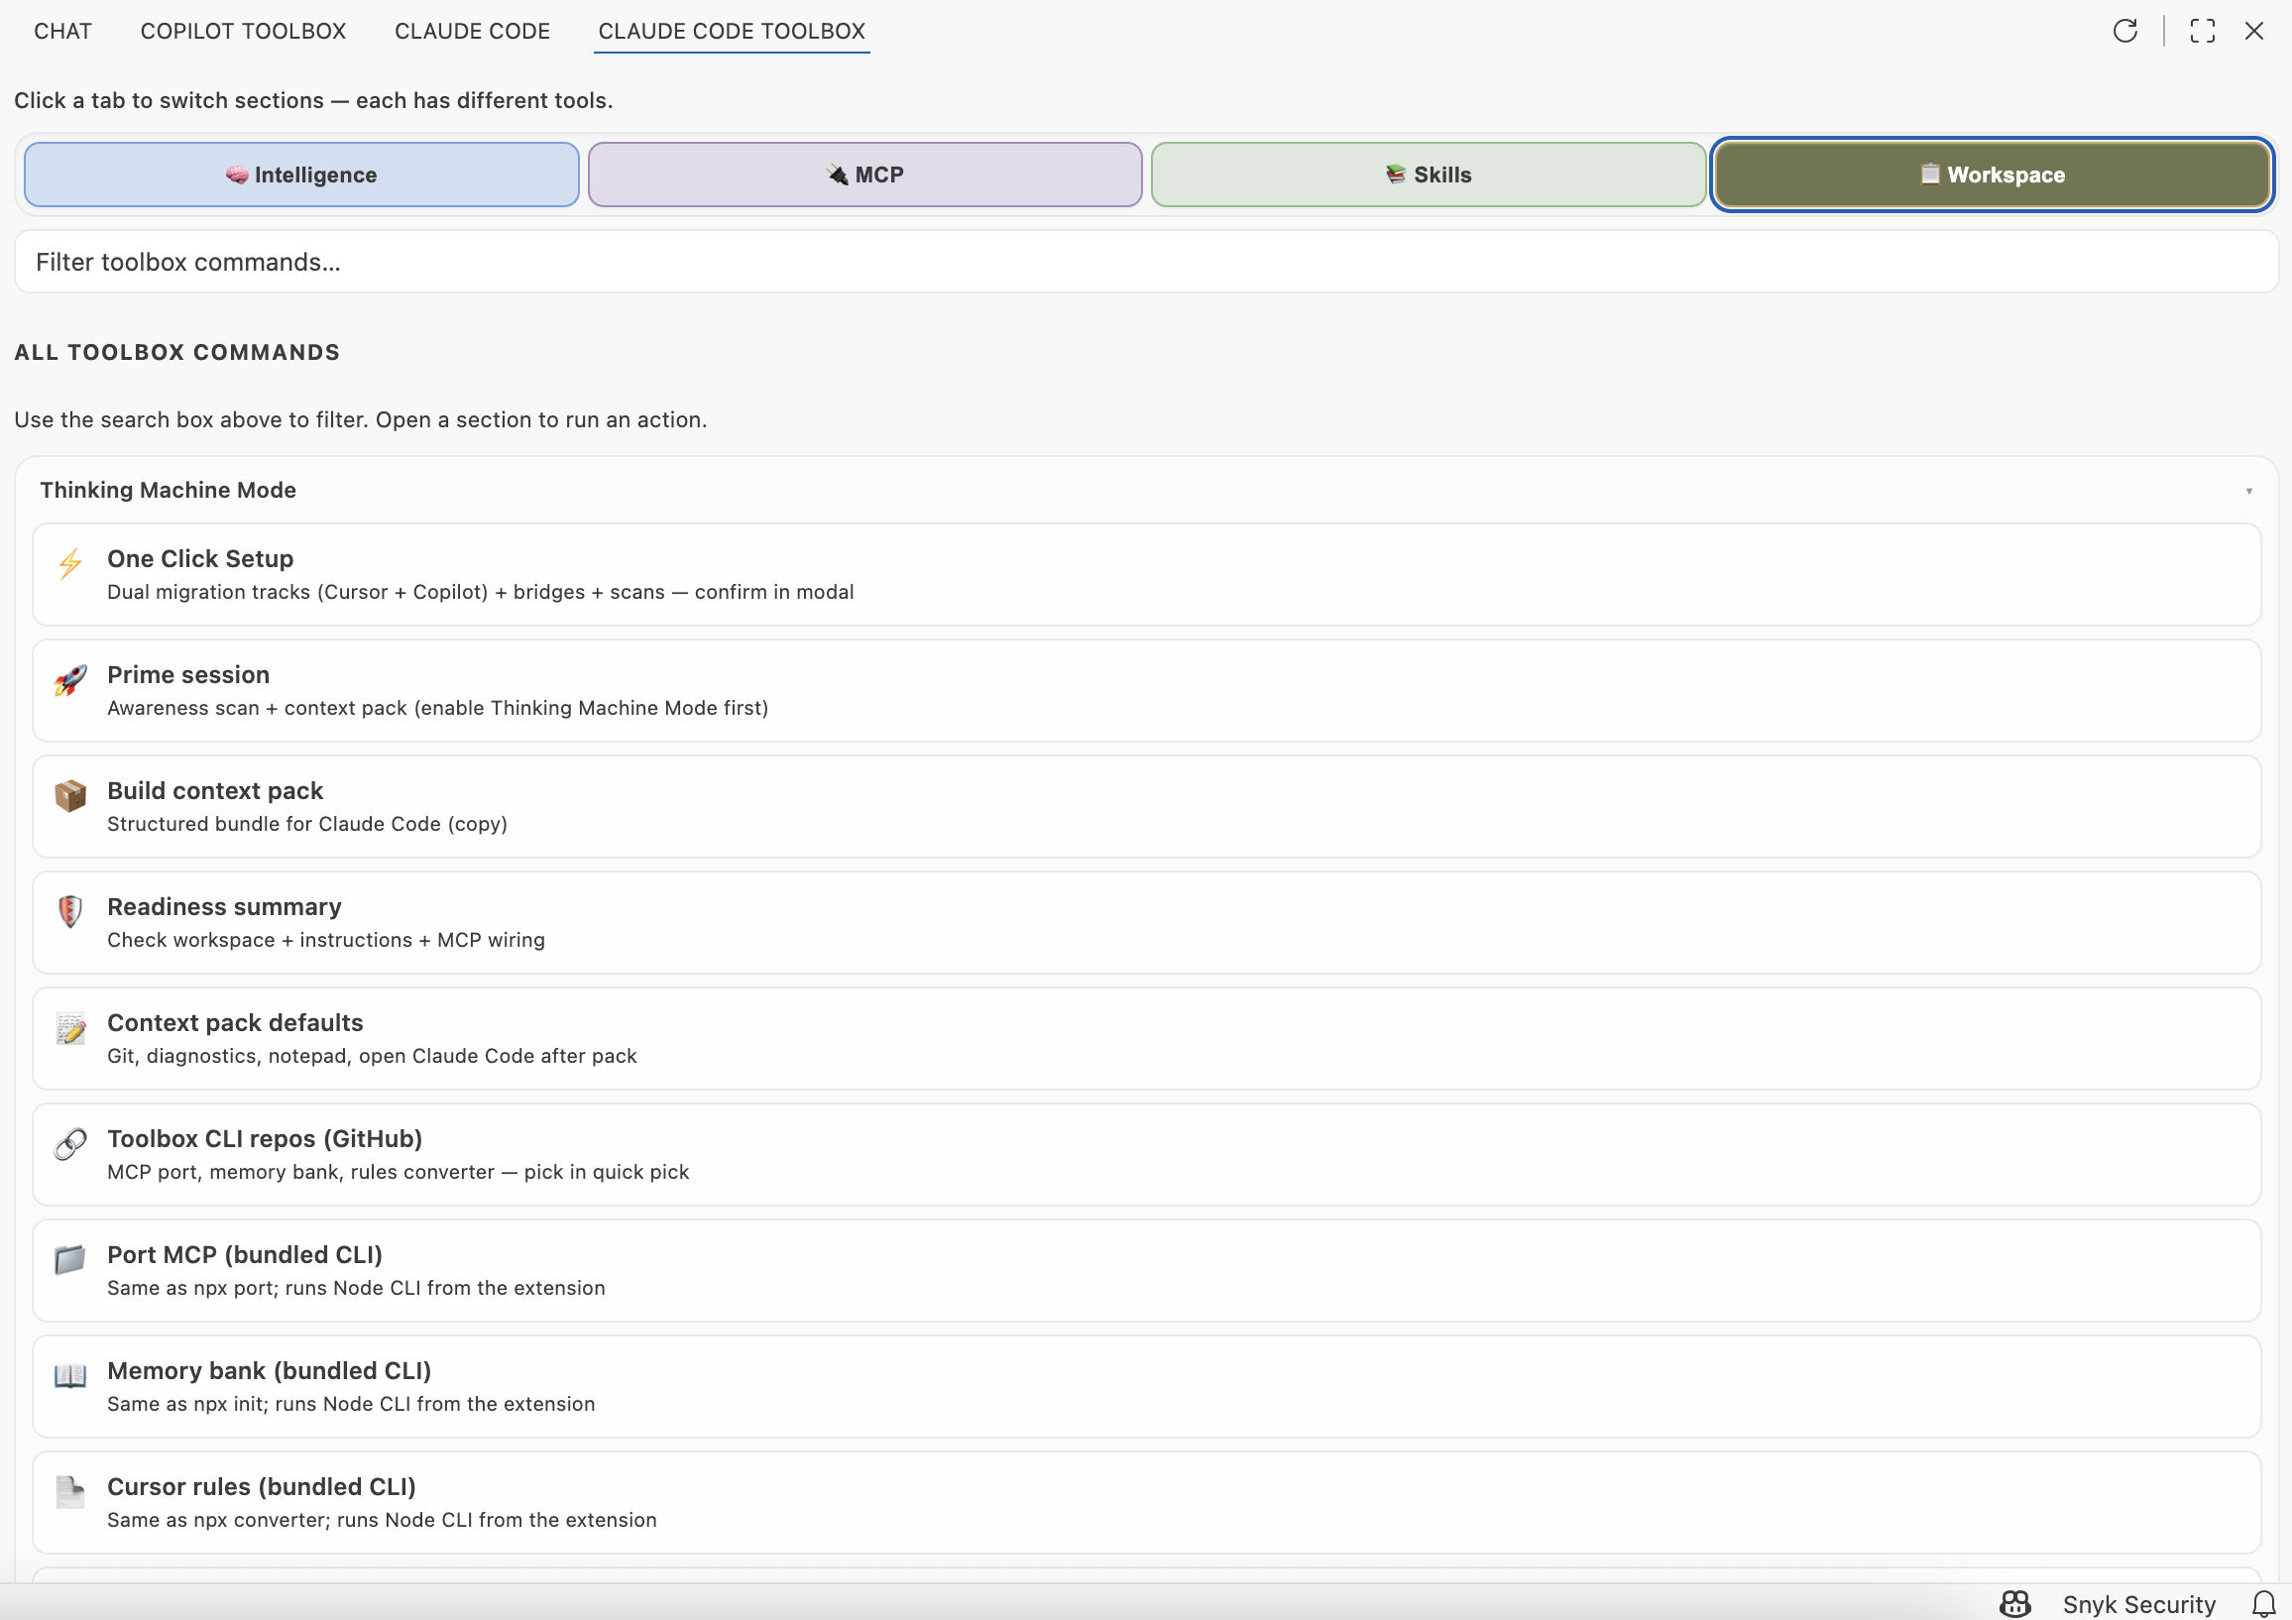Run Build context pack
2292x1620 pixels.
(1146, 806)
